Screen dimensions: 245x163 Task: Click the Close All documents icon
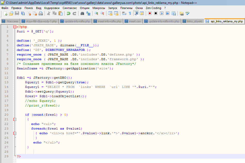35,14
